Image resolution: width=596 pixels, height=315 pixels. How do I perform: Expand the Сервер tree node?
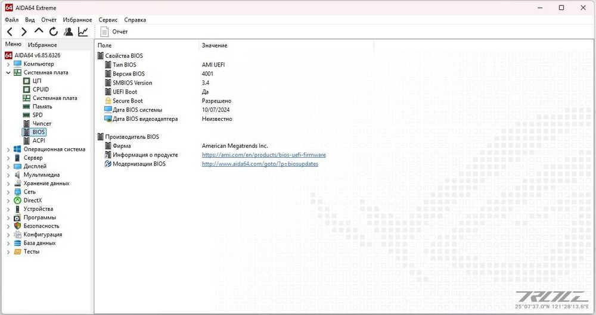coord(8,158)
